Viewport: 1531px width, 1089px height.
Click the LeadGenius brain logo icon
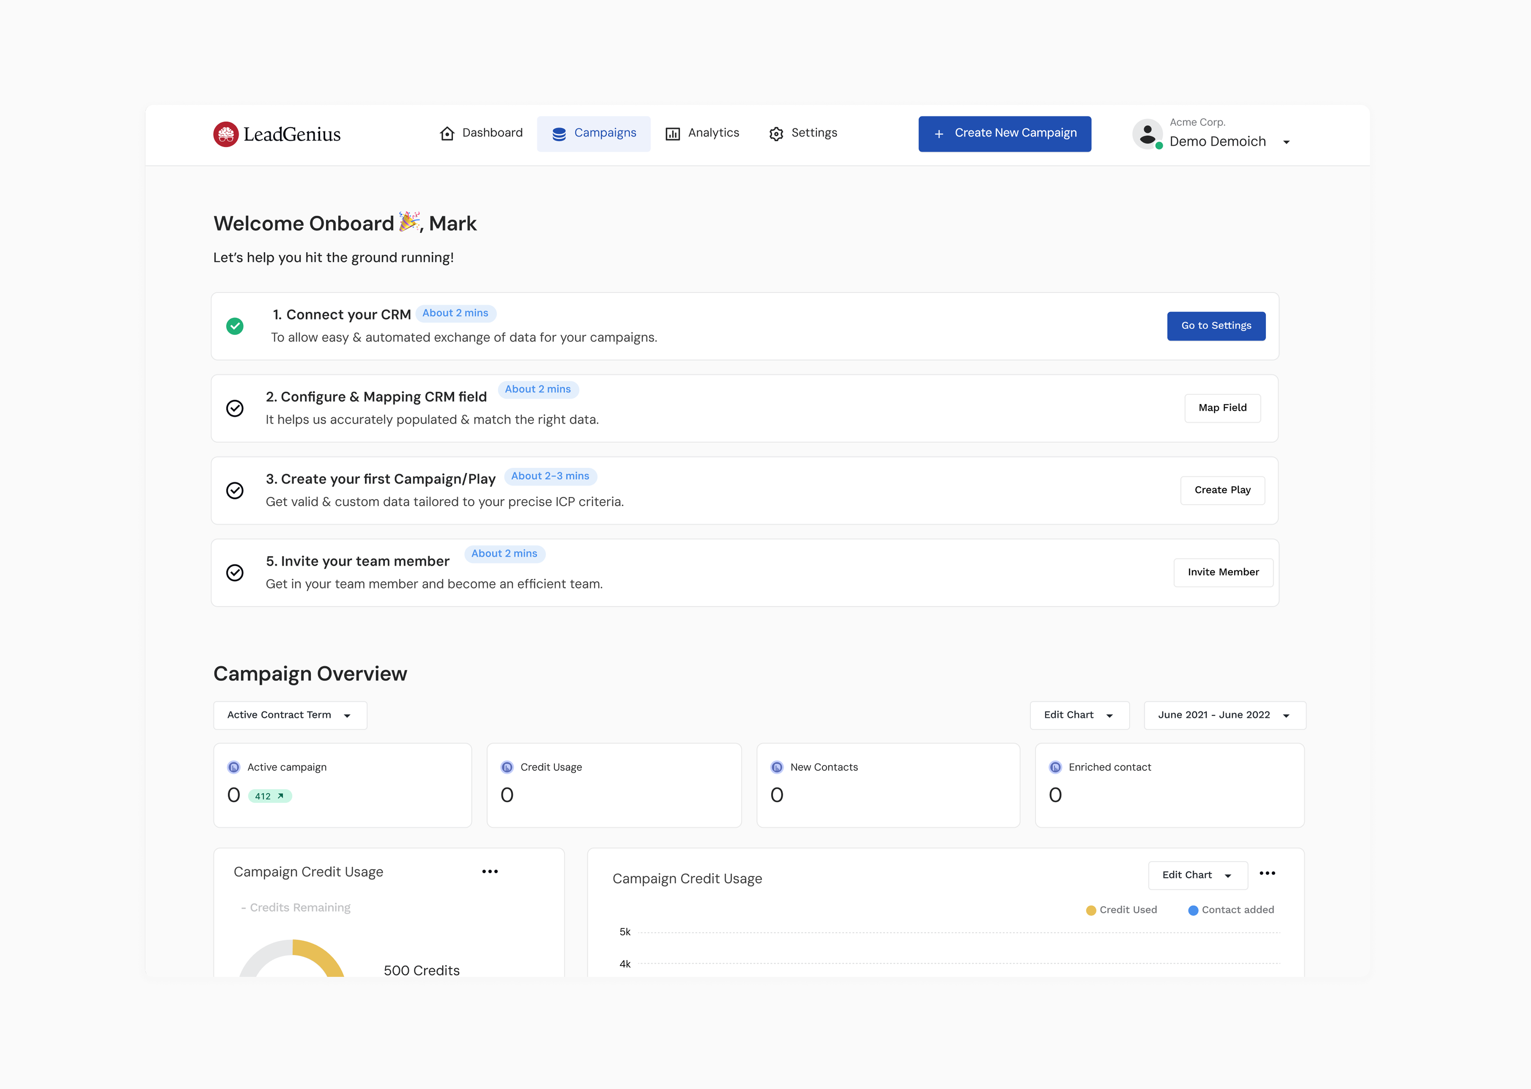point(226,134)
